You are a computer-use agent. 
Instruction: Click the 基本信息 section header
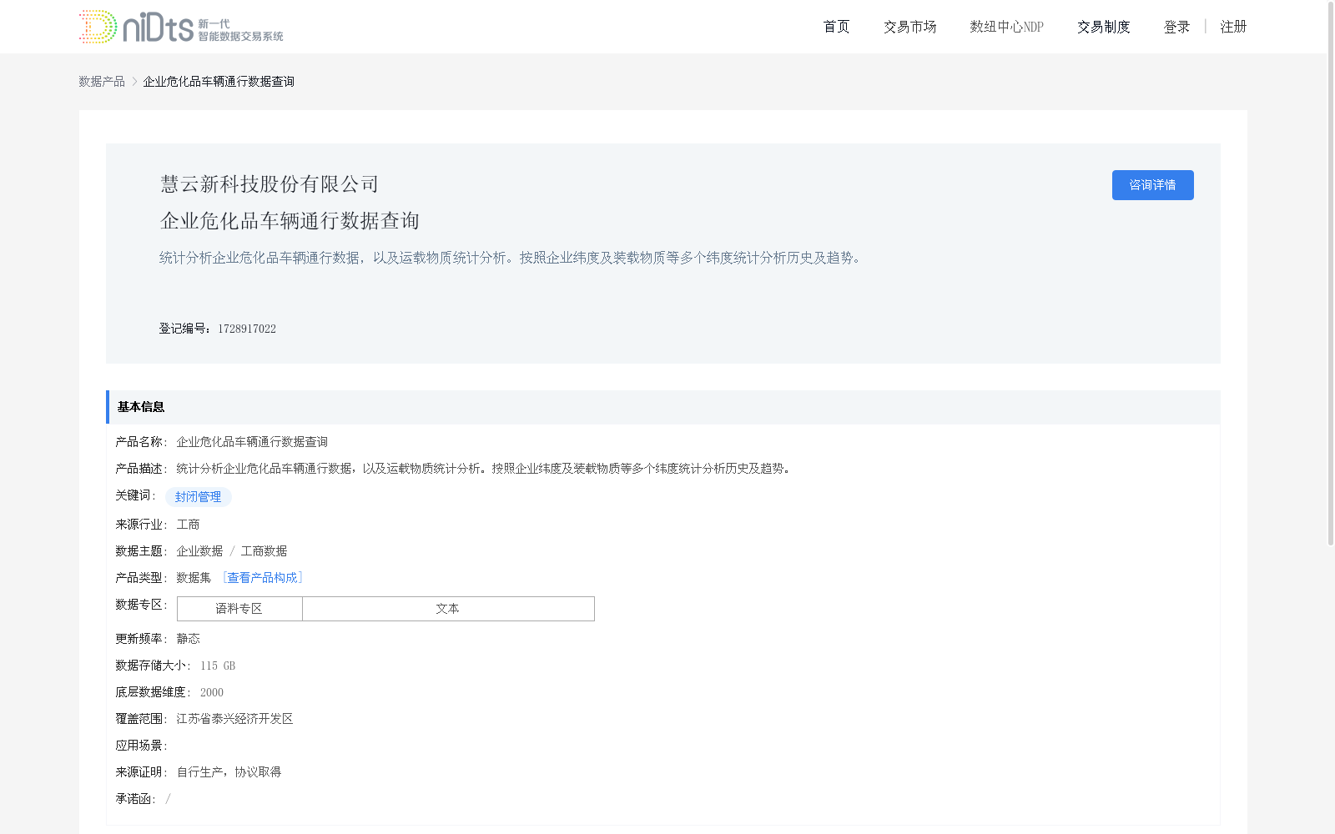[663, 407]
